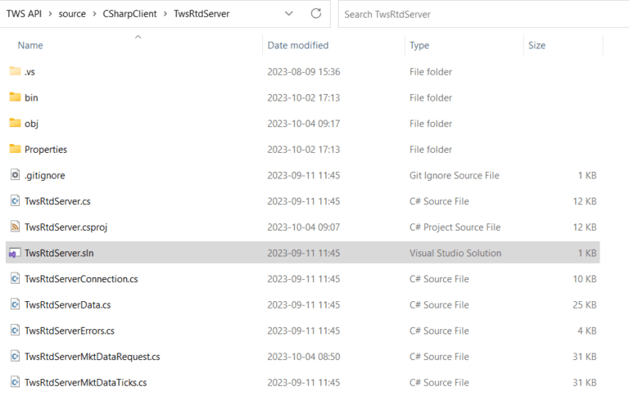Click the refresh icon in the address bar
This screenshot has height=396, width=629.
tap(316, 14)
